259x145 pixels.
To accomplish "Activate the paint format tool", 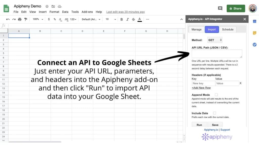I will 26,19.
